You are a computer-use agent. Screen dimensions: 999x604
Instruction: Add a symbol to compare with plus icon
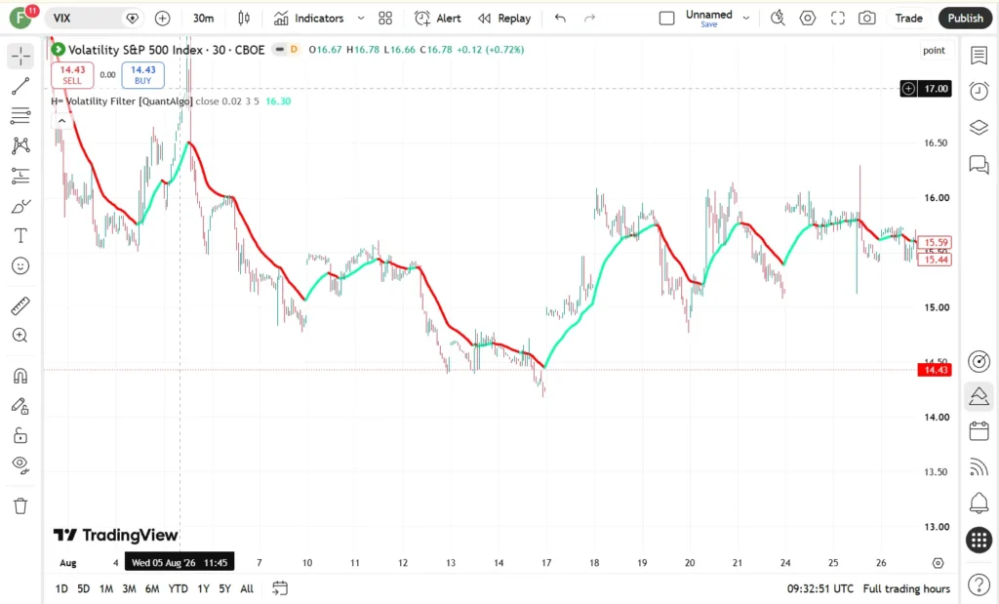163,19
